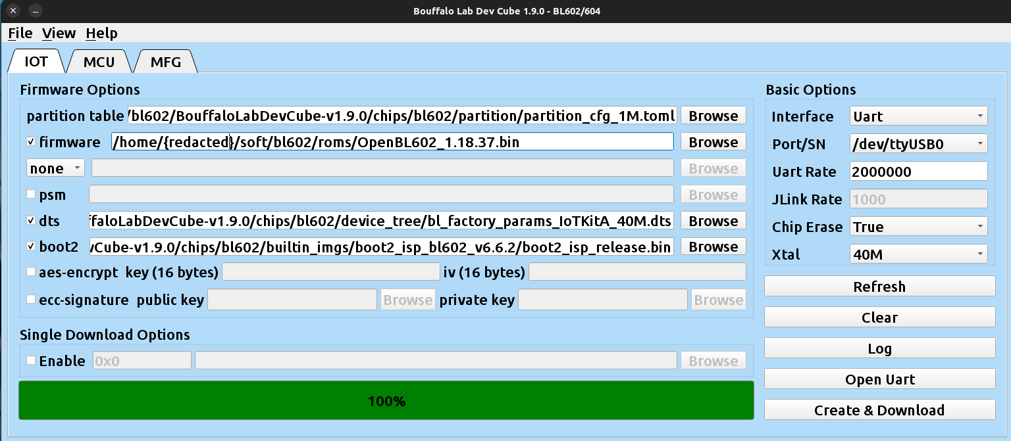
Task: Click the 'JLink Rate' label
Action: (807, 200)
